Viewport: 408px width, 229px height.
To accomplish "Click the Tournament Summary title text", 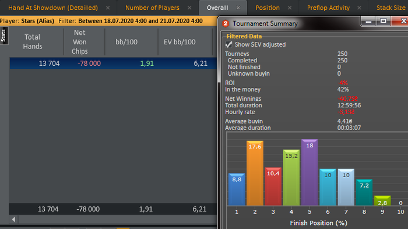I will coord(265,24).
